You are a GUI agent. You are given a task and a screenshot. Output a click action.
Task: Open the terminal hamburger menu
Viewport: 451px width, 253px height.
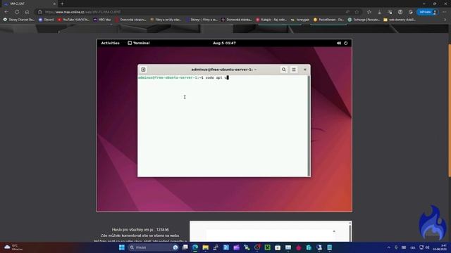click(x=294, y=70)
